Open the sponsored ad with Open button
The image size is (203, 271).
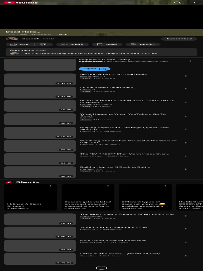pyautogui.click(x=94, y=69)
